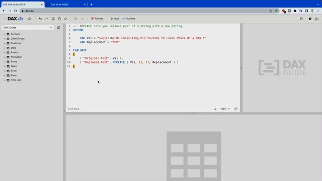Switch to the second DAX.do browser tab

[x=66, y=5]
